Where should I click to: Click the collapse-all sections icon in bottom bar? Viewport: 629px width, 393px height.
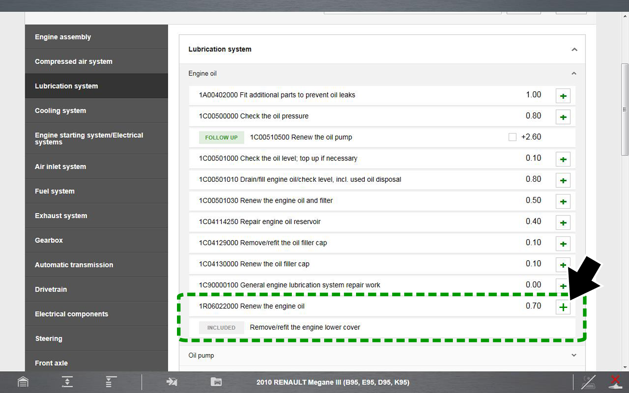(x=67, y=382)
